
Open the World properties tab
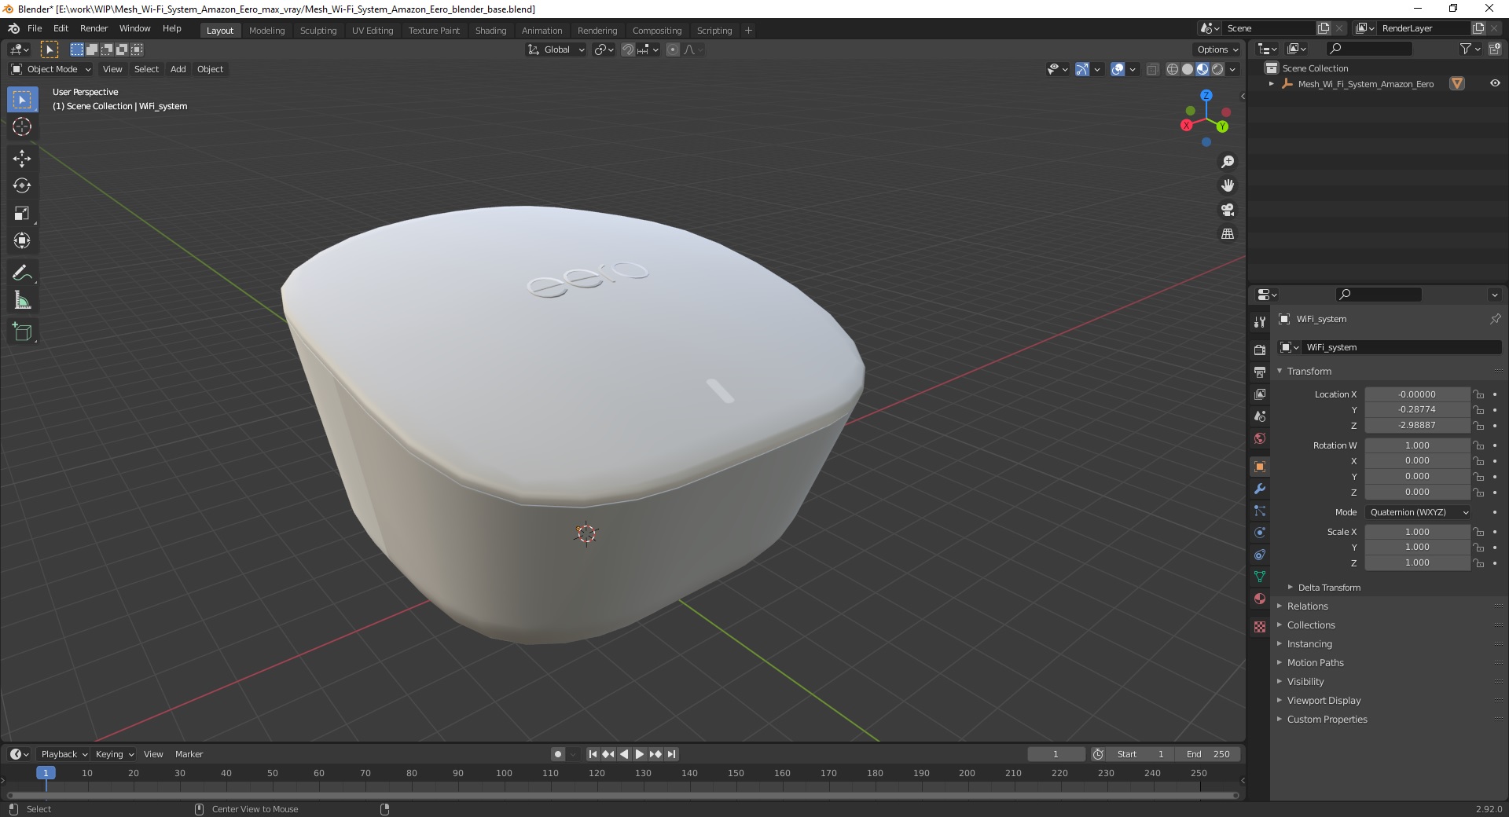pos(1260,438)
